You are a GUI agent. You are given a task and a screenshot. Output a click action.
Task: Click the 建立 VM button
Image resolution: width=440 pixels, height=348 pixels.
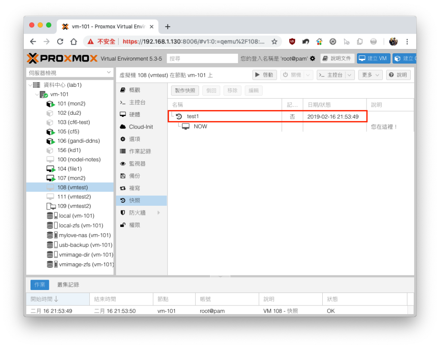pos(374,58)
